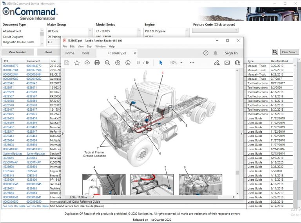Click Acrobat vertical scrollbar down arrow
The image size is (301, 223).
[x=237, y=193]
